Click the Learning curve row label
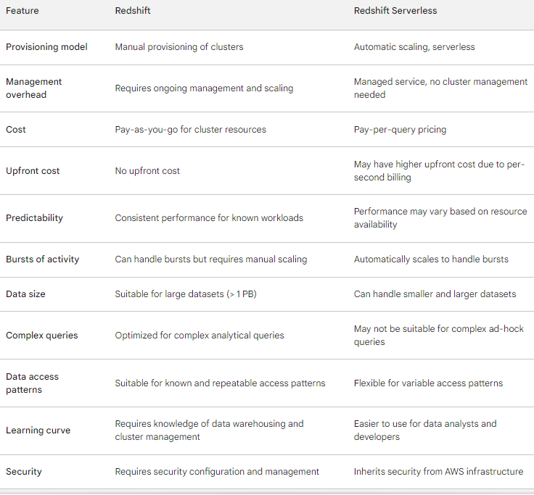This screenshot has width=534, height=495. [38, 430]
